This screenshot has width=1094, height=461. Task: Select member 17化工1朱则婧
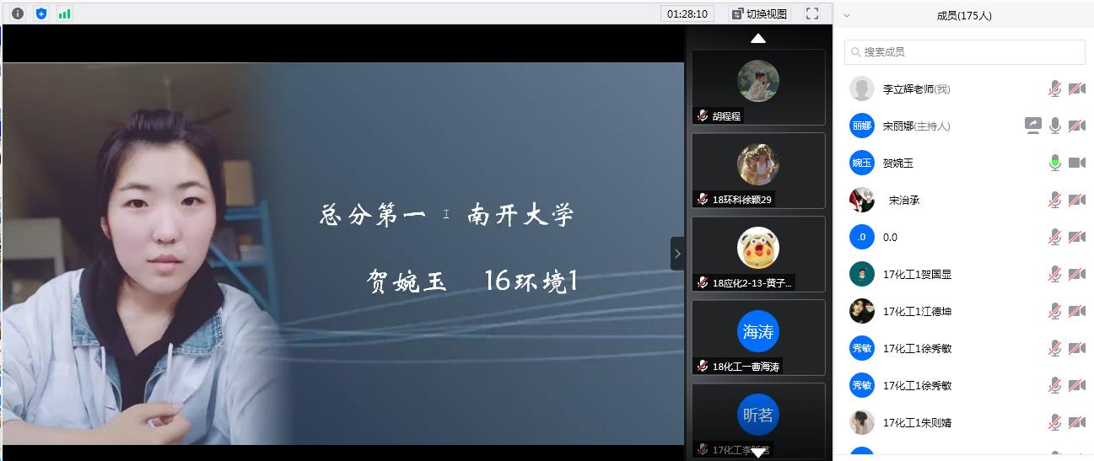point(965,422)
